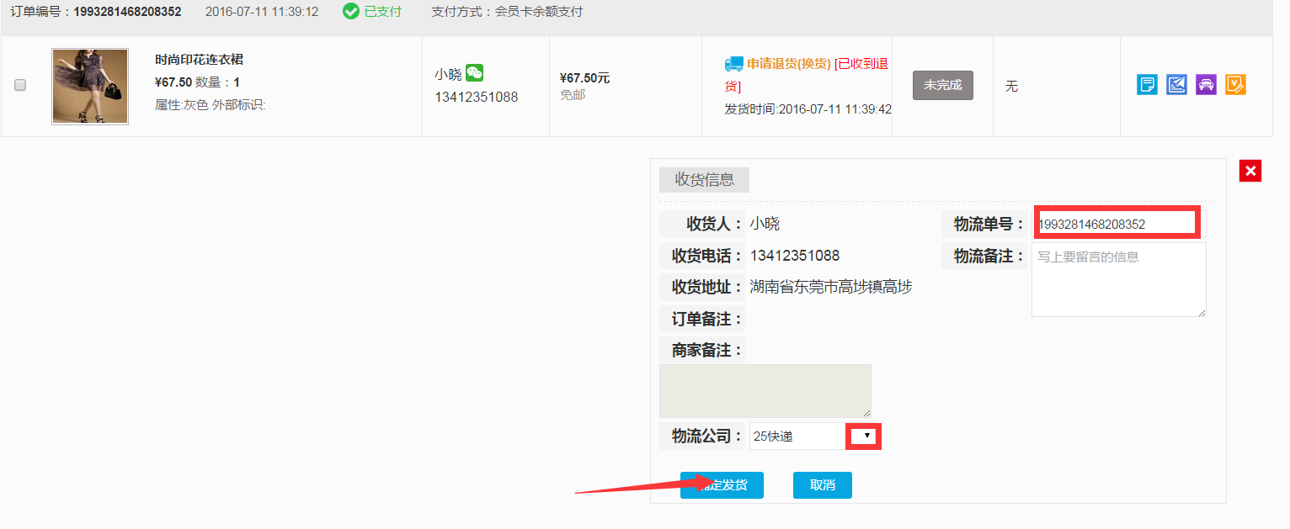Click into the 物流备注 message textarea
This screenshot has width=1290, height=529.
tap(1118, 280)
